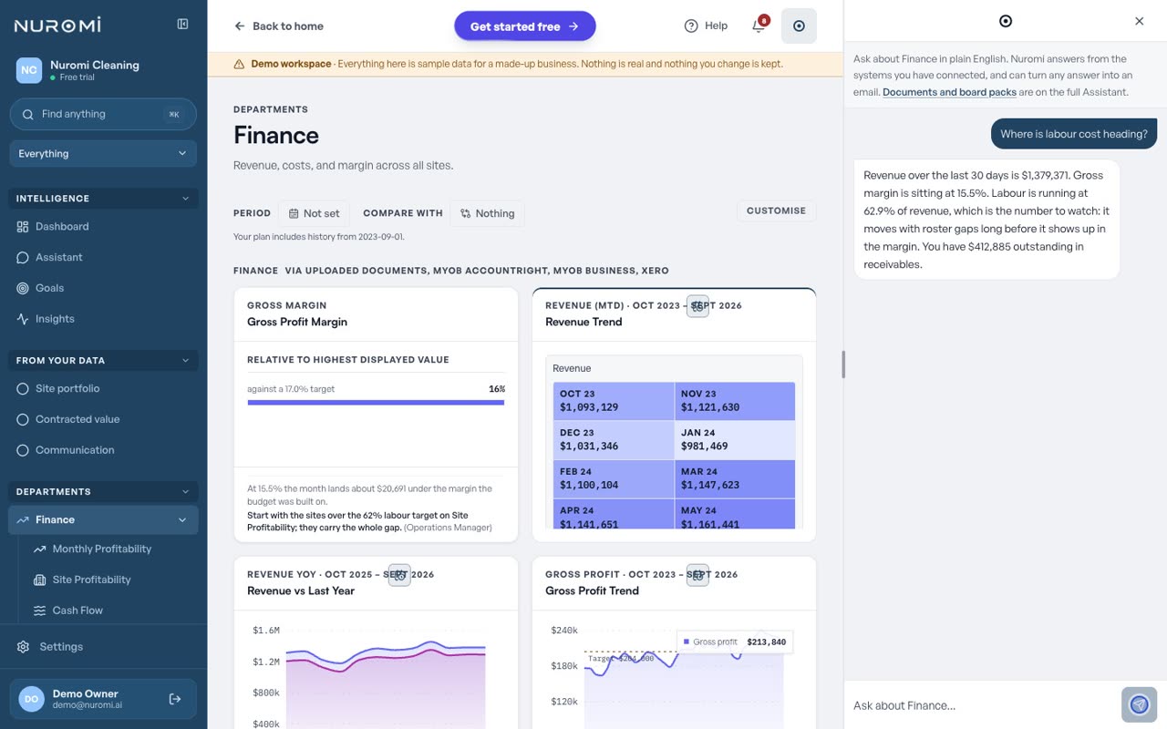The image size is (1167, 729).
Task: Open Cash Flow sub-page
Action: coord(112,611)
